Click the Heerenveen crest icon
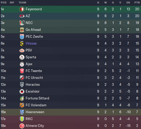141x129 pixels. pyautogui.click(x=22, y=112)
